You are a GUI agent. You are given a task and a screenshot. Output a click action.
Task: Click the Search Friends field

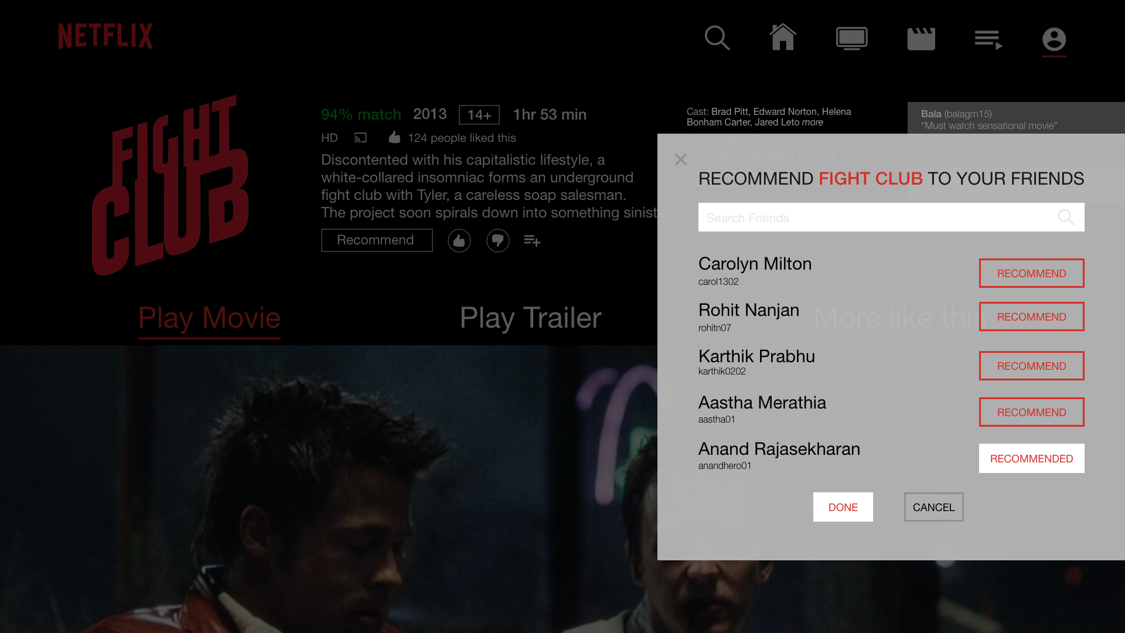(x=891, y=217)
